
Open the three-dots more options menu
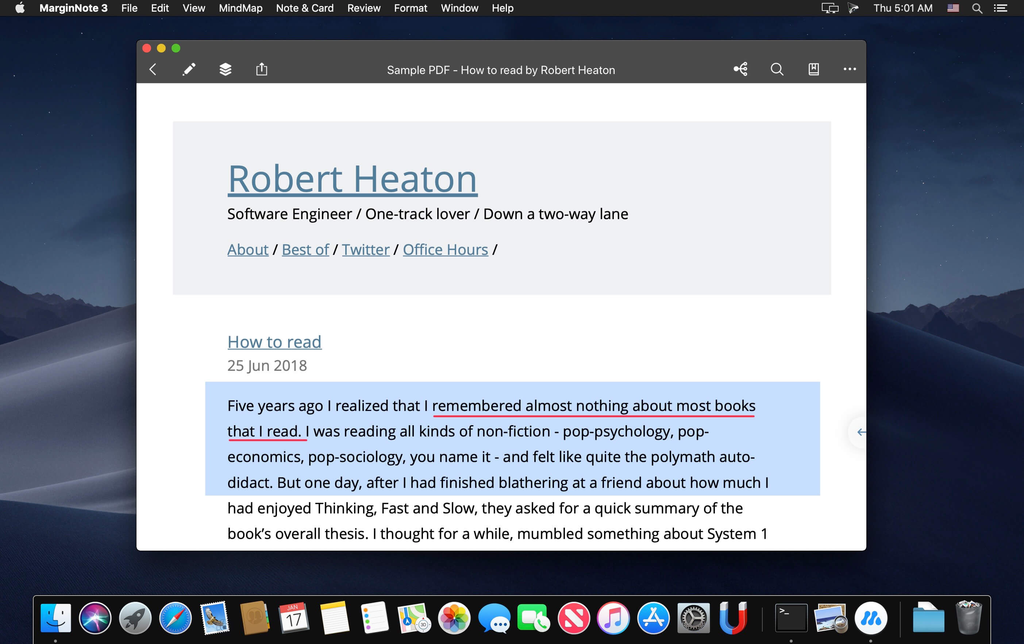(849, 69)
